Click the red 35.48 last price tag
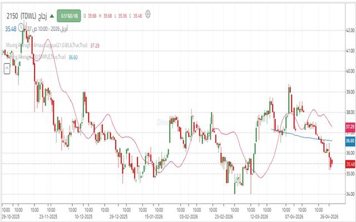Viewport: 356px width, 222px height. point(350,164)
